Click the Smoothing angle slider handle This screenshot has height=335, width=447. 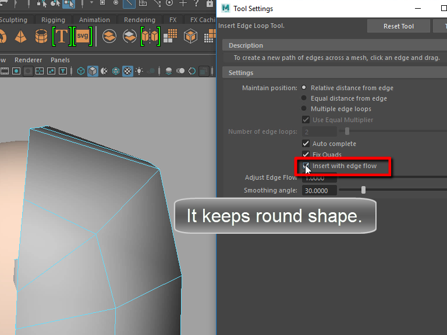click(364, 190)
